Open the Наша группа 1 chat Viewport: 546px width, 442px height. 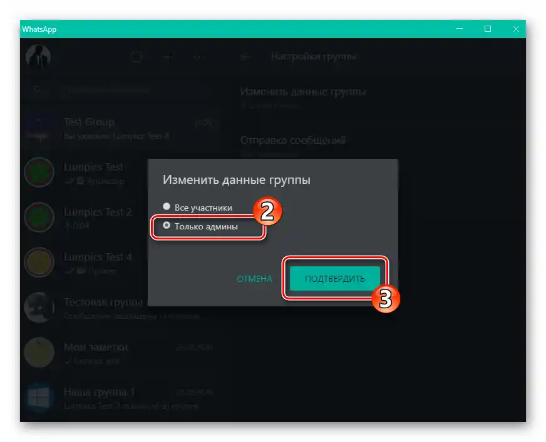[120, 398]
